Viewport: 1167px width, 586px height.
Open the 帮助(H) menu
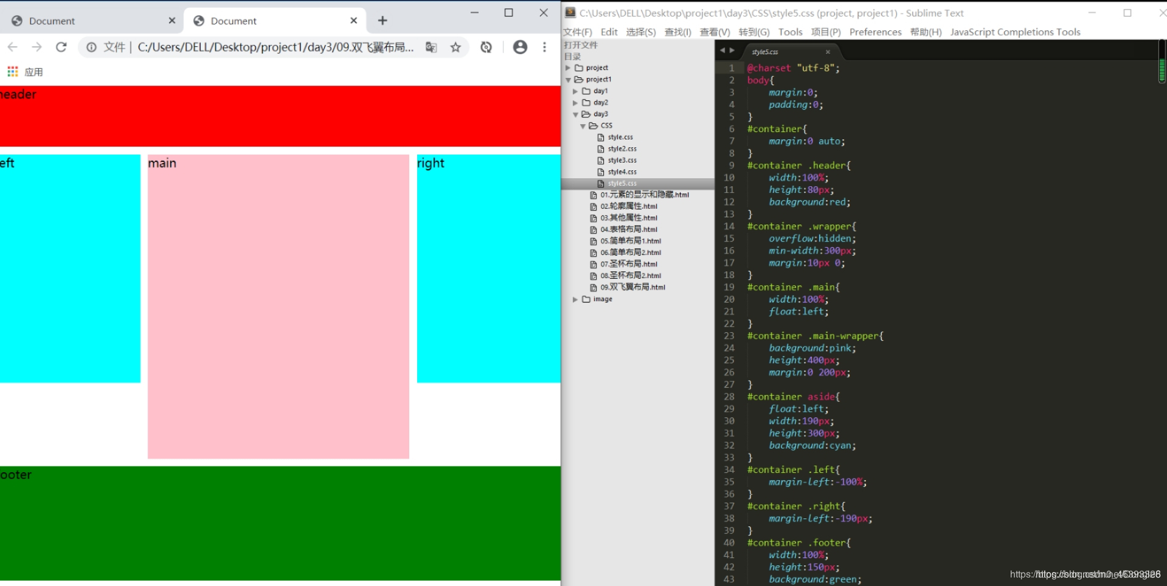pyautogui.click(x=926, y=32)
